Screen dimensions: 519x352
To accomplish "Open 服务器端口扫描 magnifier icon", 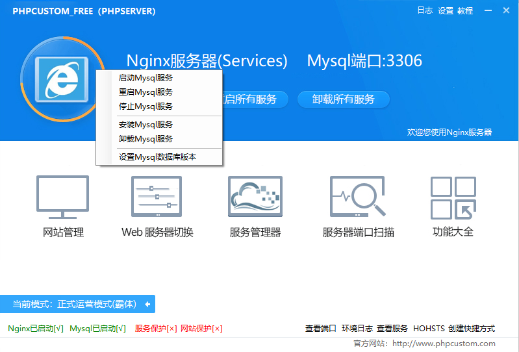I will pyautogui.click(x=358, y=197).
